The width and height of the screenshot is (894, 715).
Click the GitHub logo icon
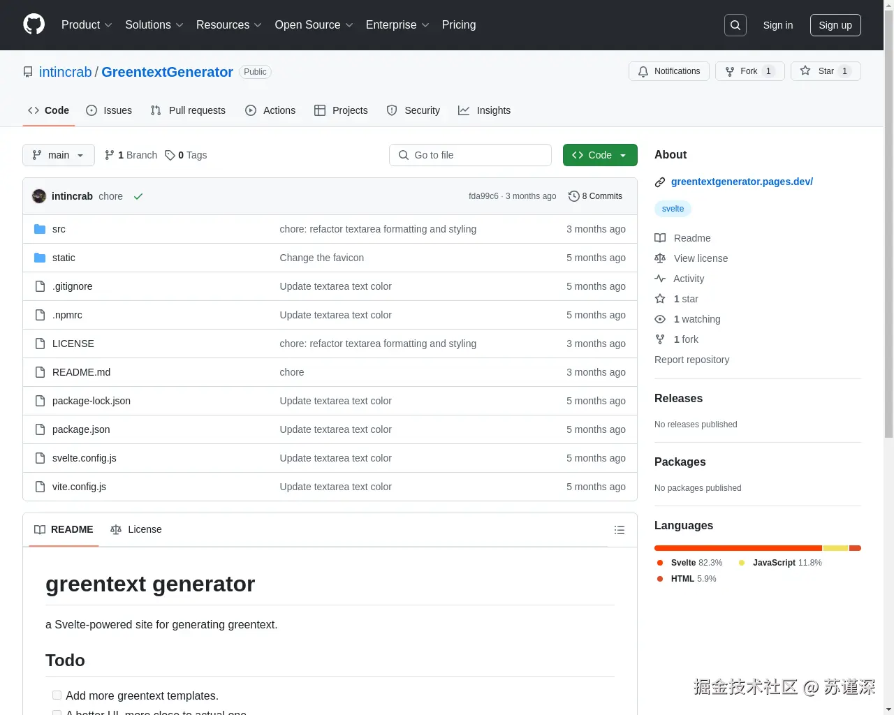[x=34, y=24]
